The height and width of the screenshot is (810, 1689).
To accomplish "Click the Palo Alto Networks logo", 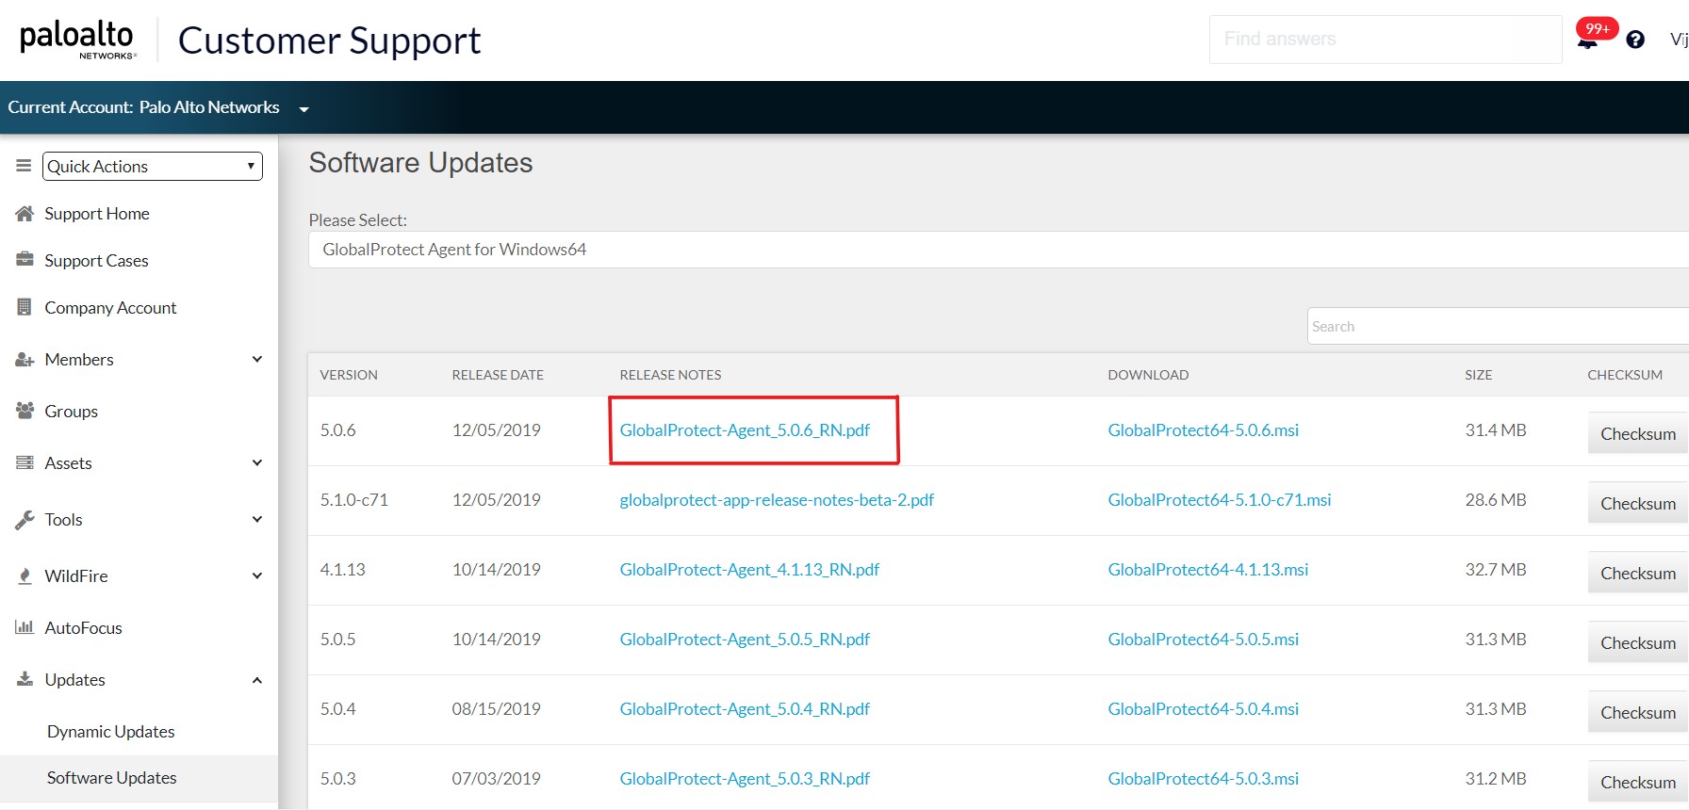I will [x=78, y=40].
